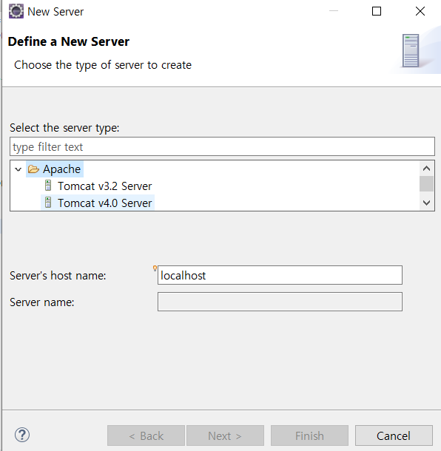
Task: Click the server list scroll down arrow
Action: (427, 203)
